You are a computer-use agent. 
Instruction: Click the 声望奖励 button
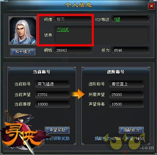pos(57,130)
